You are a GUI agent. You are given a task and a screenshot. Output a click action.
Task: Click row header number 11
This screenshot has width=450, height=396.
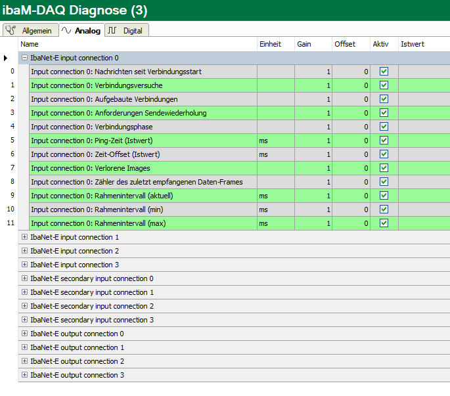click(9, 223)
